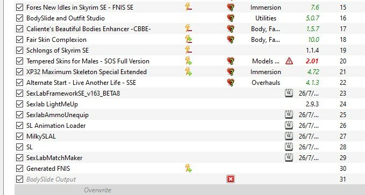
Task: Toggle MilkySLAL checkbox
Action: pyautogui.click(x=19, y=136)
